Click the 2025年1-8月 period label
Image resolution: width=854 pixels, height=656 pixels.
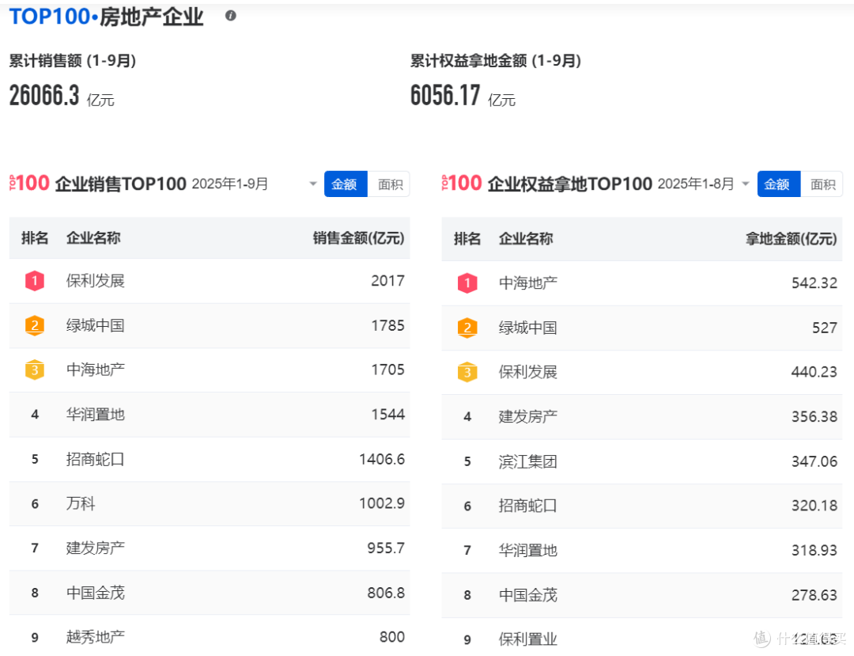pos(696,184)
